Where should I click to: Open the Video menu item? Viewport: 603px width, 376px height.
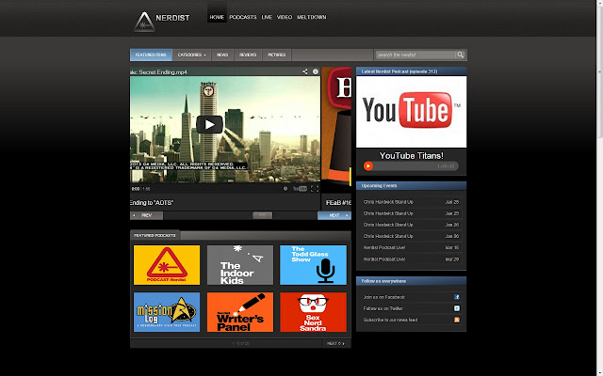coord(285,17)
